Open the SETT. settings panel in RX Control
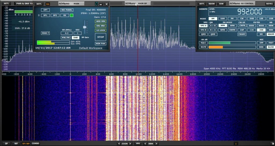Screen dimensions: 275x146 point(202,4)
